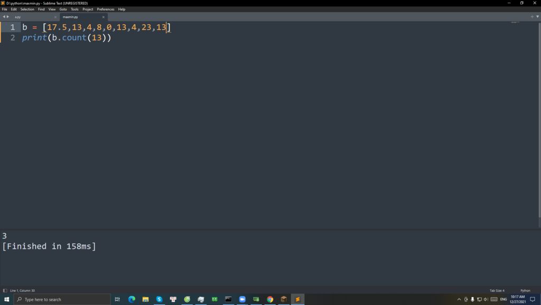The image size is (541, 305).
Task: Add a new tab with plus icon
Action: tap(531, 16)
